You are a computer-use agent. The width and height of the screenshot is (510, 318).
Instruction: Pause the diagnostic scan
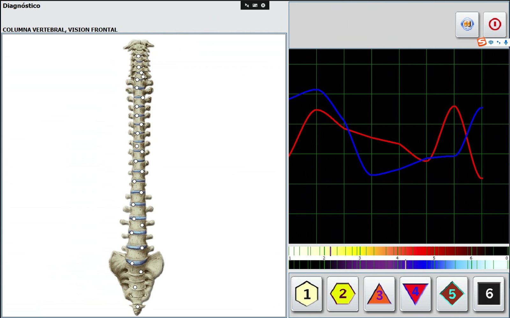(467, 24)
